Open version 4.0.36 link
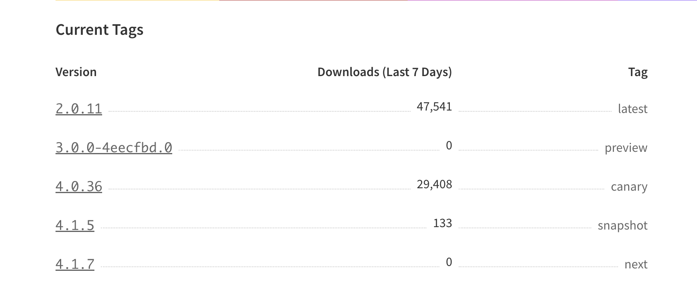697x302 pixels. 79,186
